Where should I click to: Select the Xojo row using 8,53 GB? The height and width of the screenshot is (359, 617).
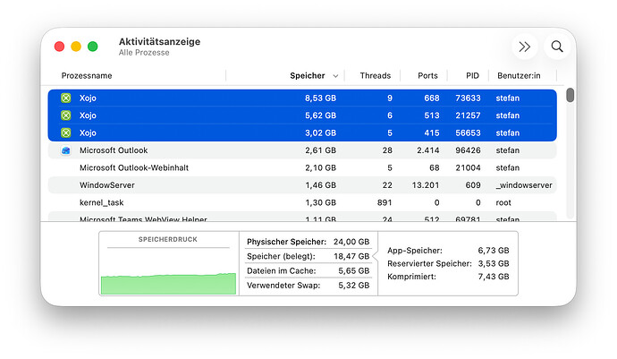(x=302, y=98)
